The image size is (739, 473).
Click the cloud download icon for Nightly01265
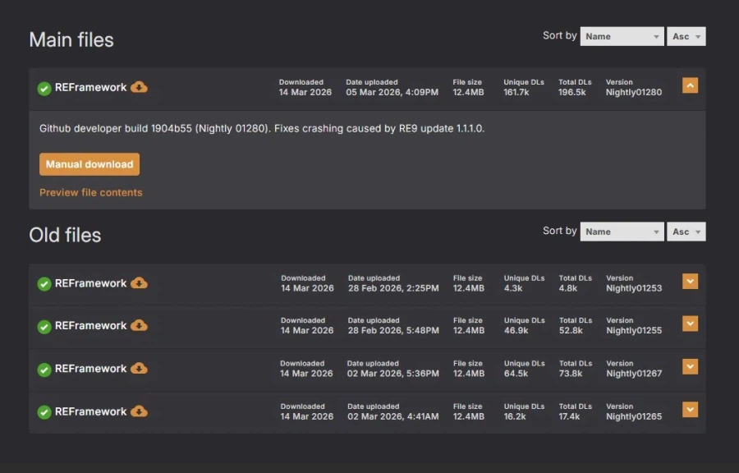pyautogui.click(x=140, y=411)
